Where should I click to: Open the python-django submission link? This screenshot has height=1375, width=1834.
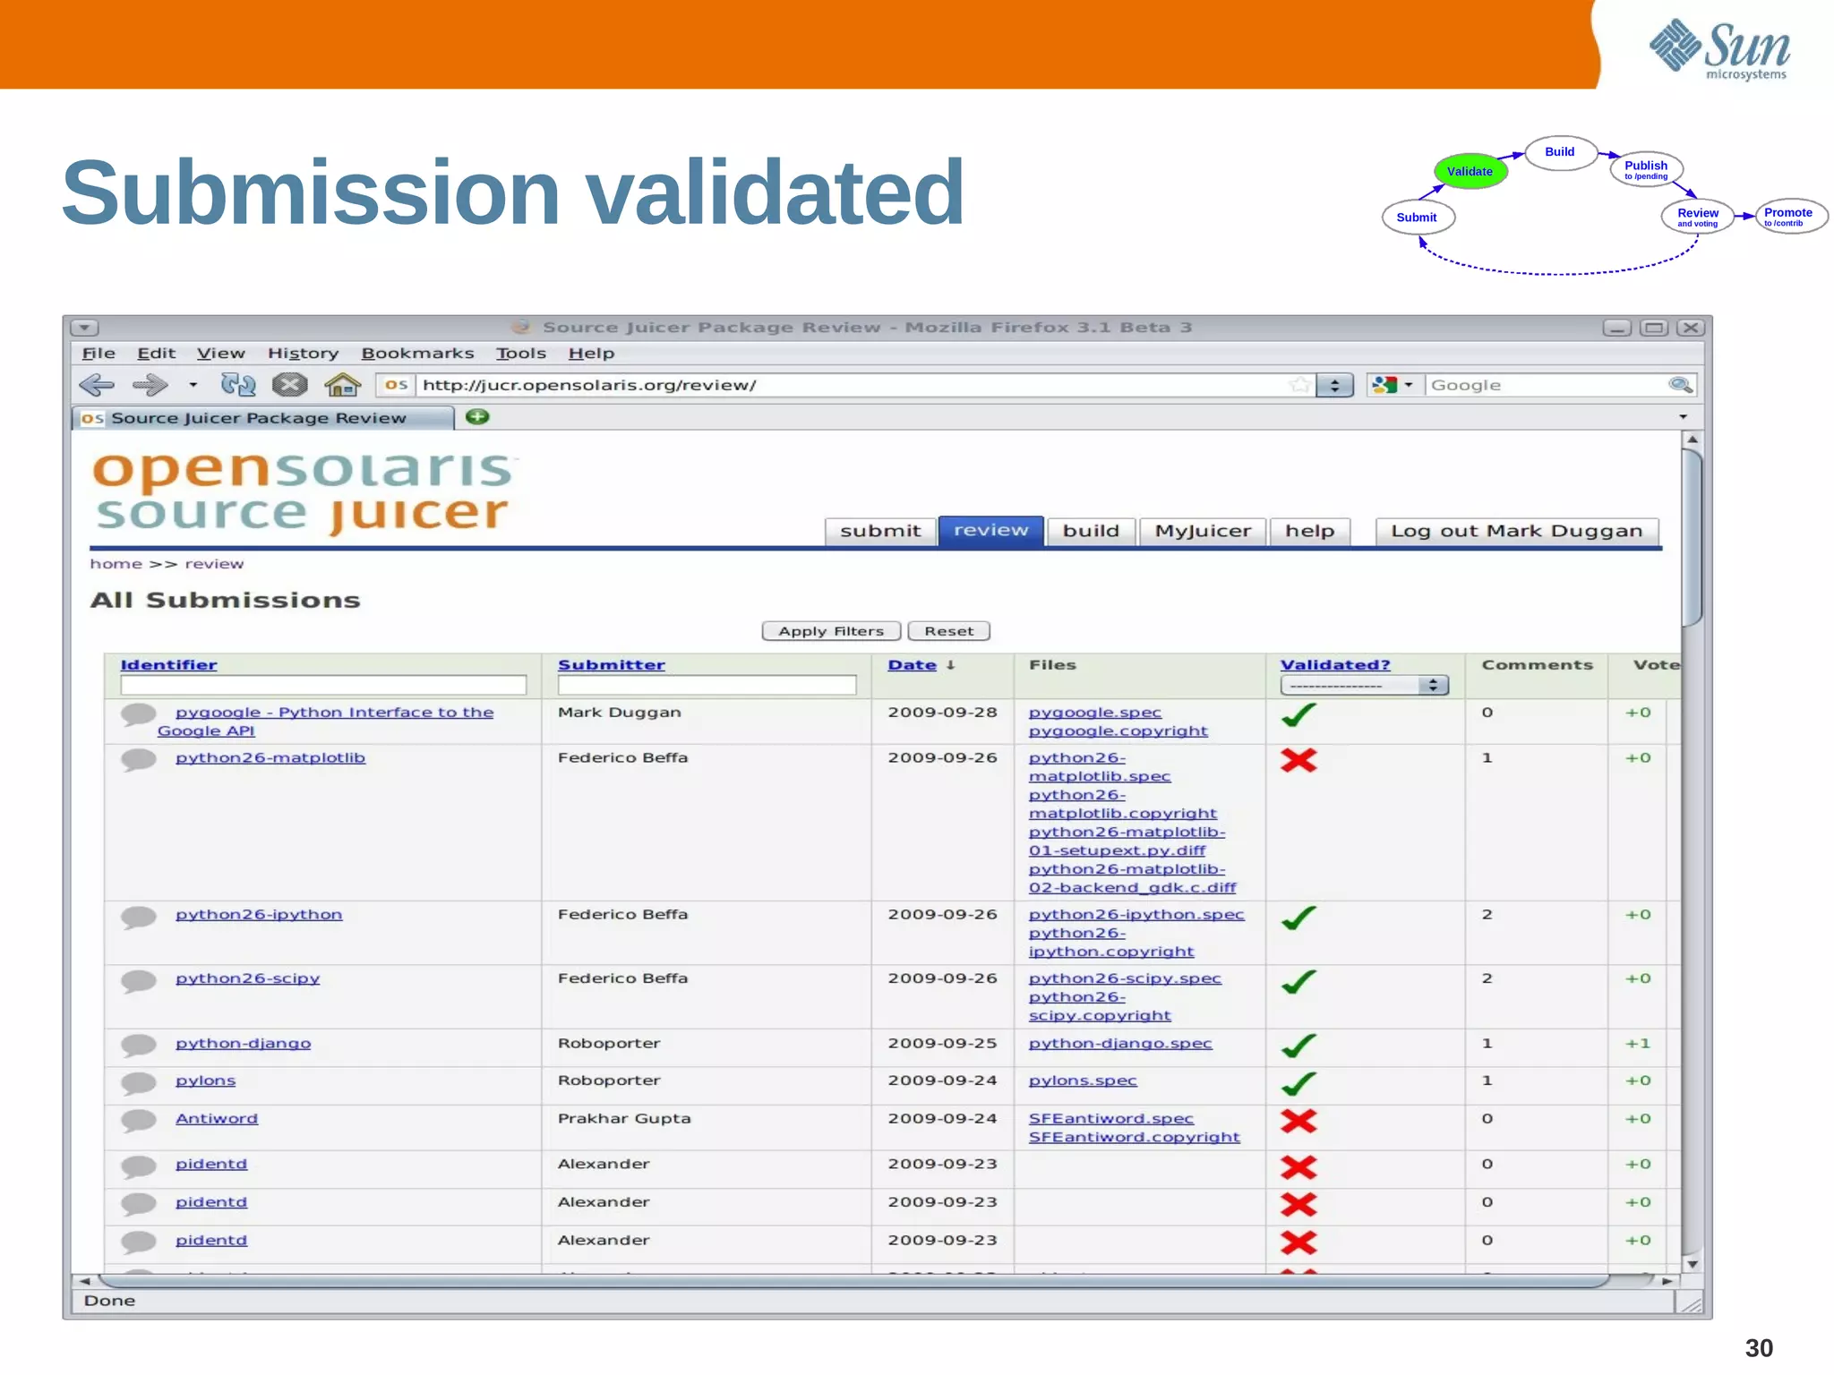click(244, 1044)
